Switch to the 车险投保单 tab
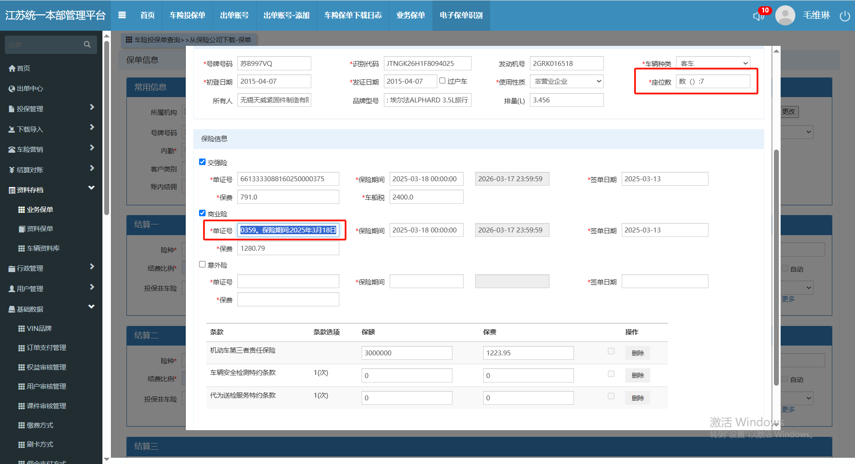 187,15
